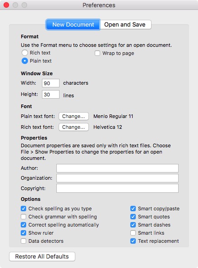Screen dimensions: 198x268
Task: Toggle the Smart quotes checkbox
Action: tap(133, 217)
